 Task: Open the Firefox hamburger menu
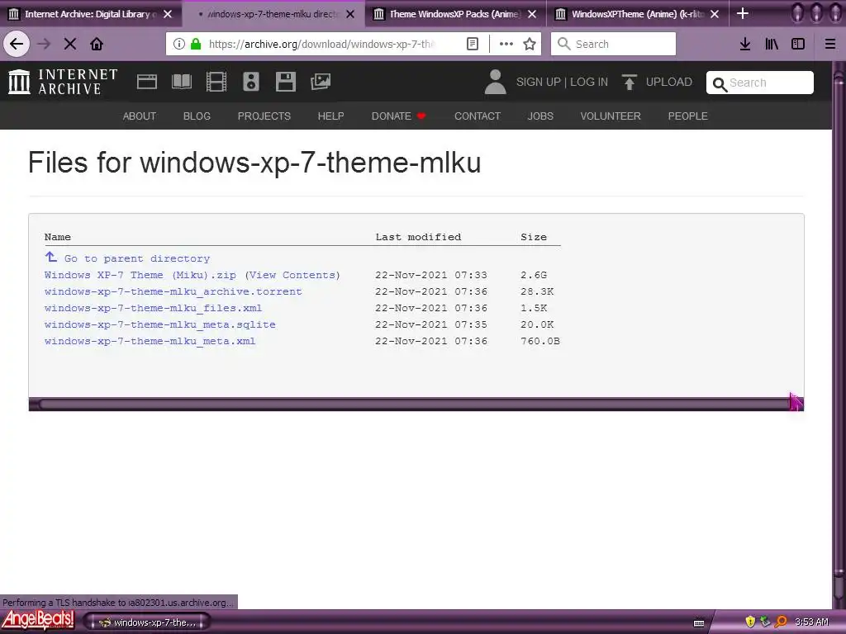[830, 45]
